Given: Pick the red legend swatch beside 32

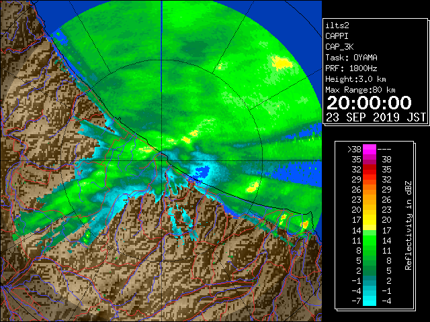Looking at the screenshot, I should 370,170.
